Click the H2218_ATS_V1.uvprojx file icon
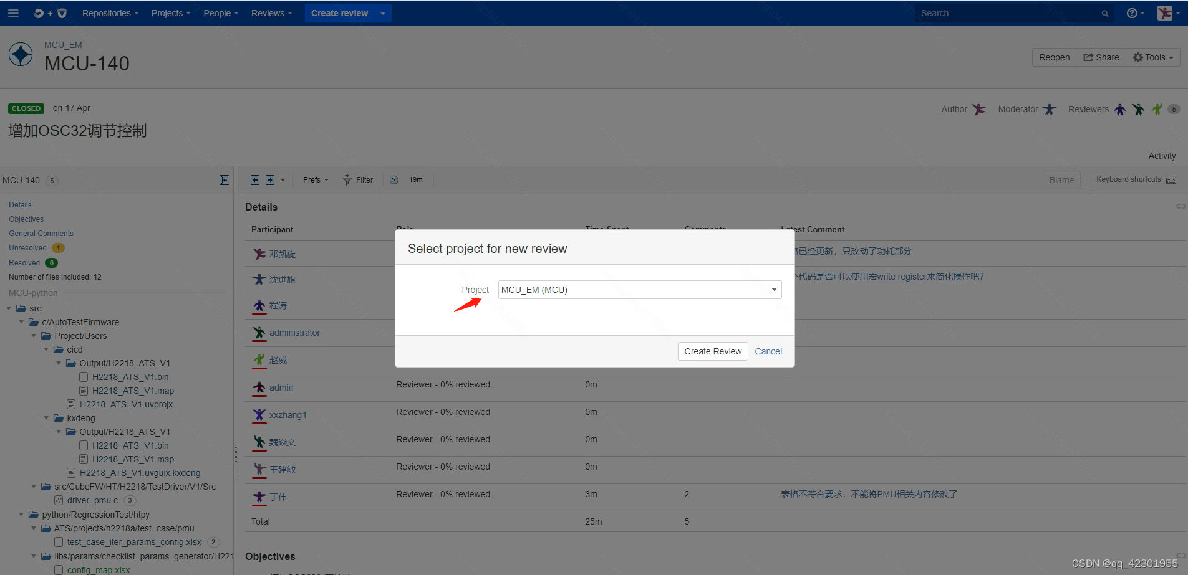1188x575 pixels. 71,404
